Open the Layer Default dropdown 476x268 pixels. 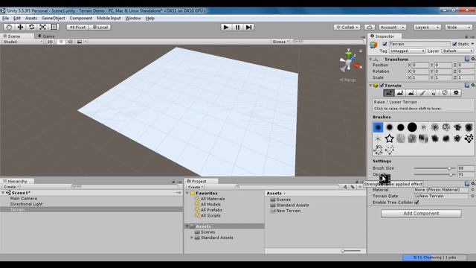point(458,51)
